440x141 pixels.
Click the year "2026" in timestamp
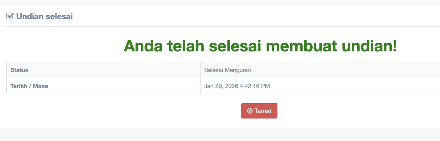click(232, 86)
